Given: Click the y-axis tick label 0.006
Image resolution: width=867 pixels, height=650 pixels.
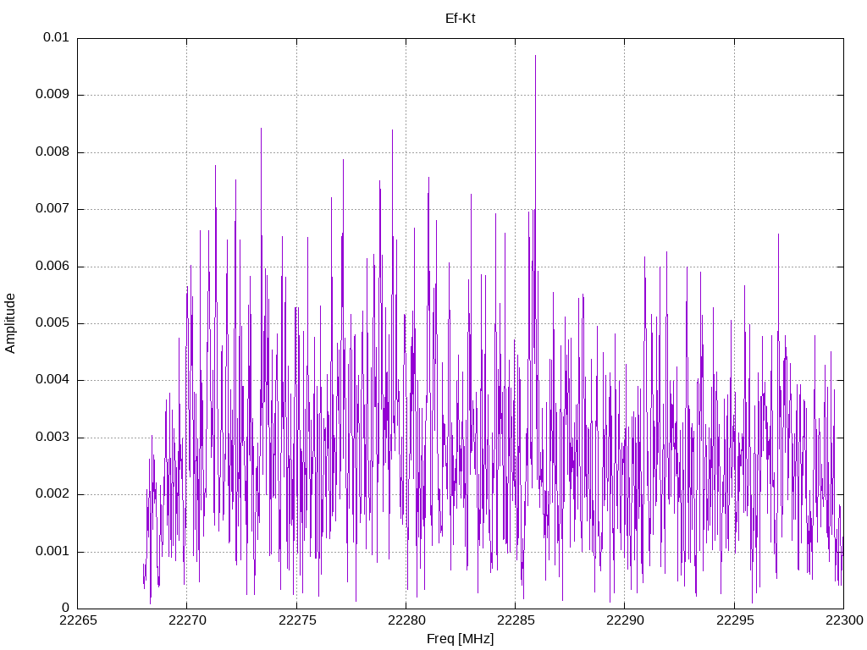Looking at the screenshot, I should [52, 267].
